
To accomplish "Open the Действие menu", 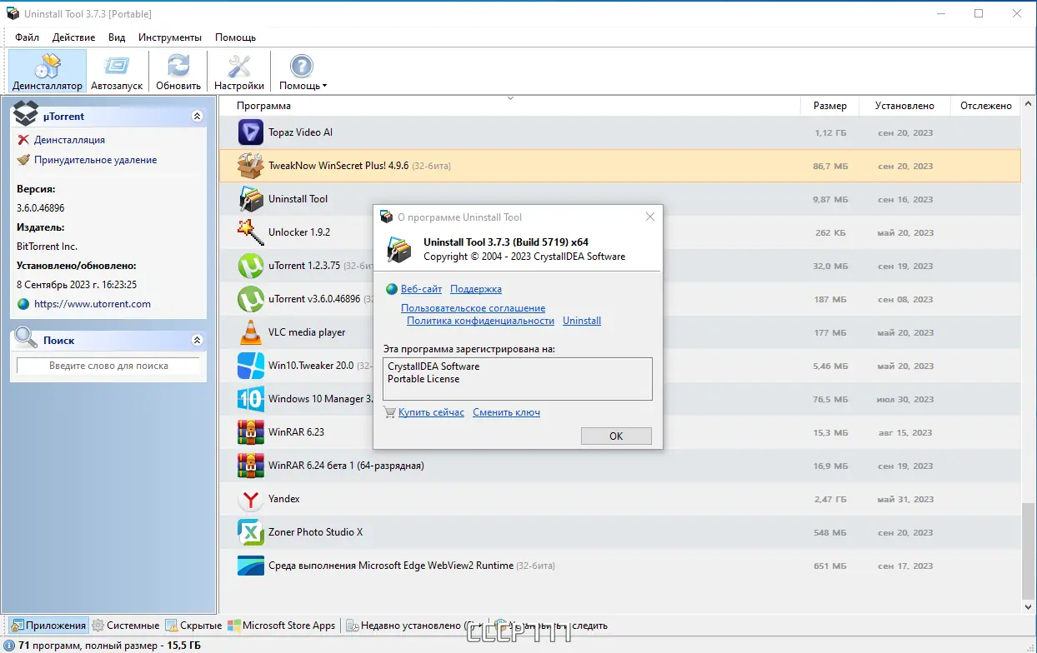I will pyautogui.click(x=73, y=37).
